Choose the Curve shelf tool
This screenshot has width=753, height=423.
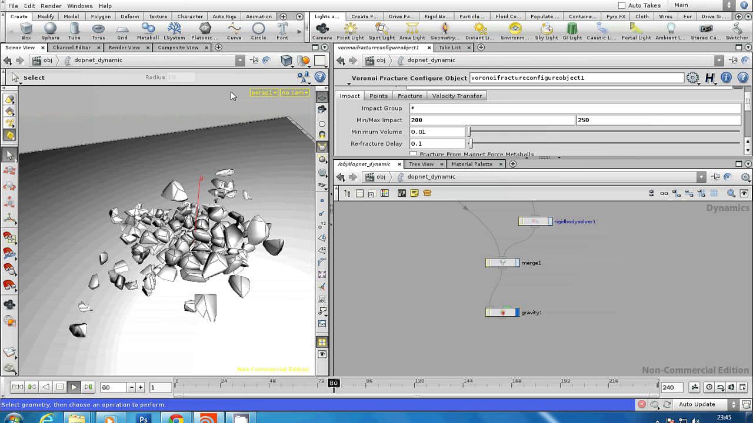[234, 31]
